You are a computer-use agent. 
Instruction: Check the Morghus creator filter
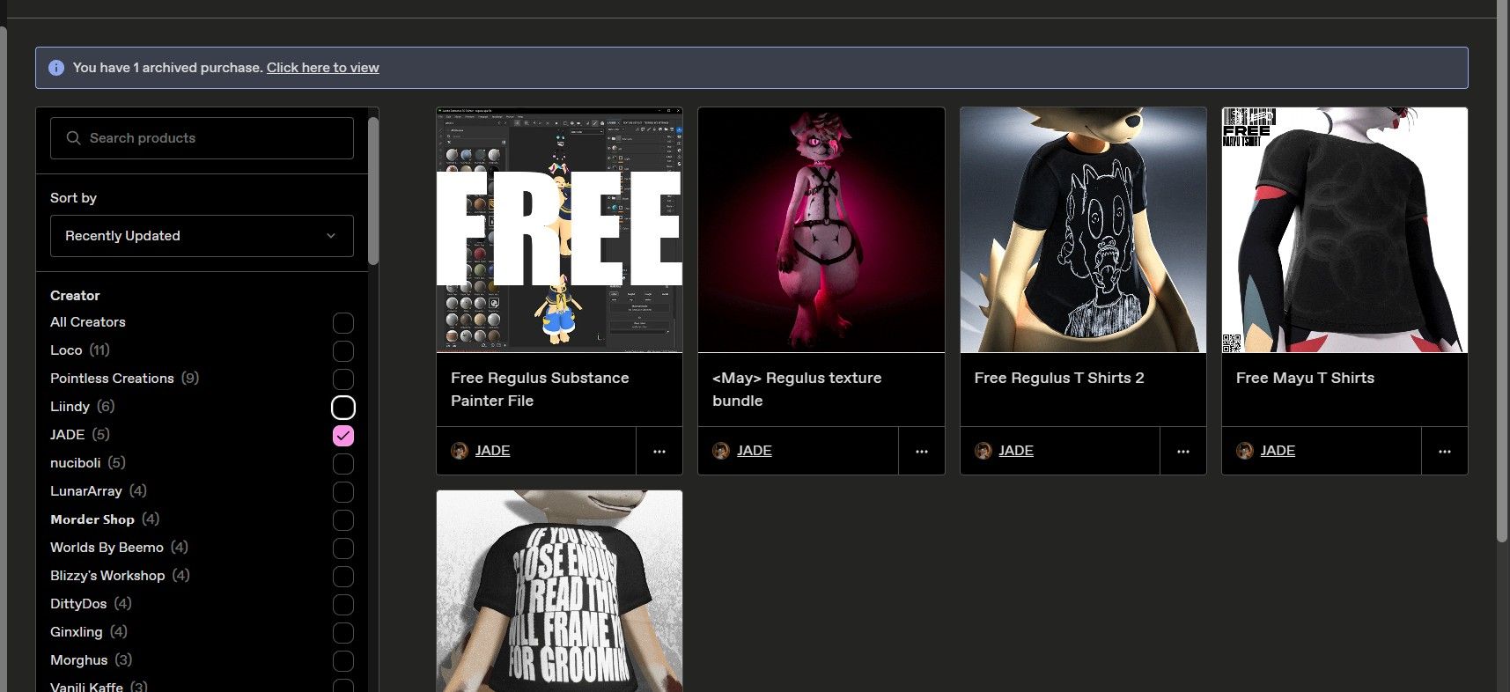343,661
